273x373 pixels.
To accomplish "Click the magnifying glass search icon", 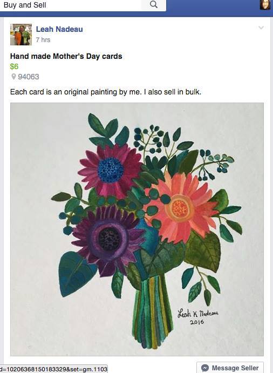I will pos(154,5).
